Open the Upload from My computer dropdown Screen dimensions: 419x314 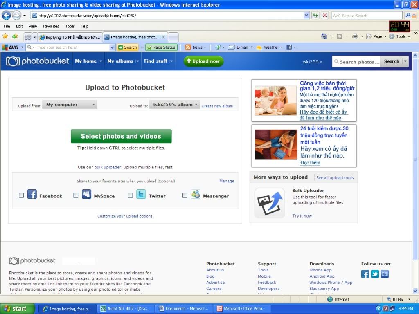coord(70,105)
